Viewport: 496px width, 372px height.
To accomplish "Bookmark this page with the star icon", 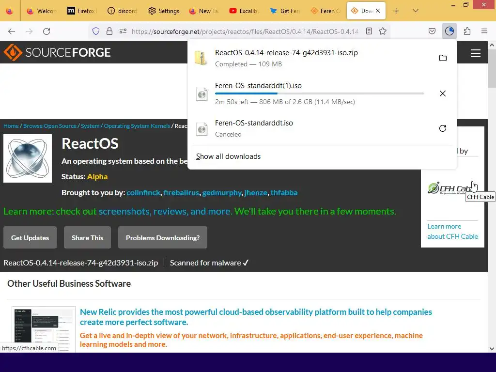I will tap(383, 31).
